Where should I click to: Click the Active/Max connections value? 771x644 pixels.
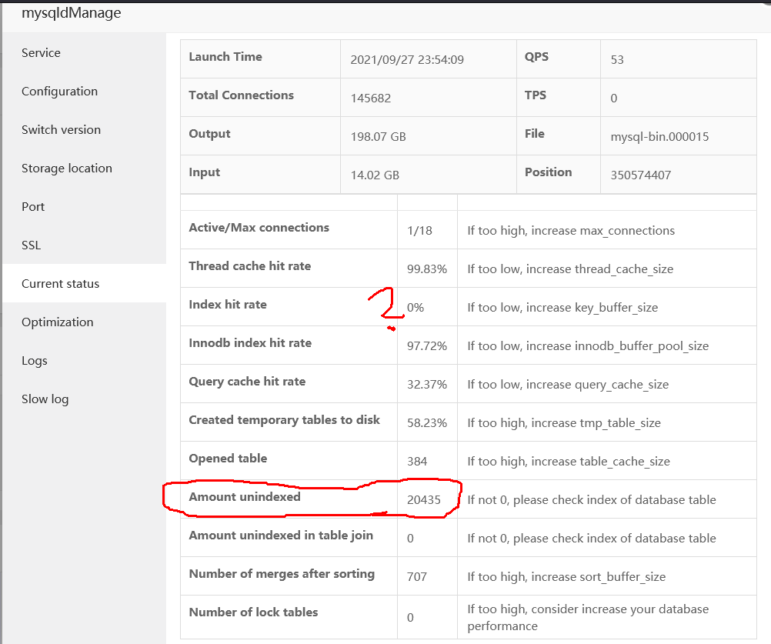pos(419,231)
